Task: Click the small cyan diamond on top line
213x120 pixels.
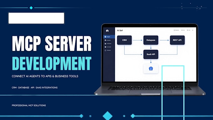Action: [31, 8]
